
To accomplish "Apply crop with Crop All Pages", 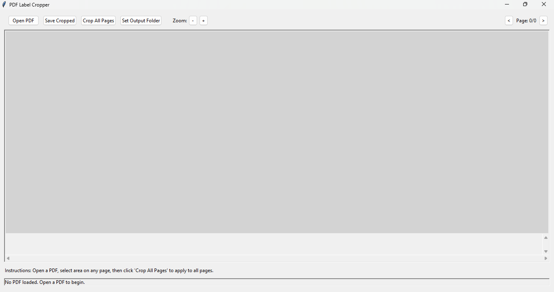I will [x=98, y=21].
